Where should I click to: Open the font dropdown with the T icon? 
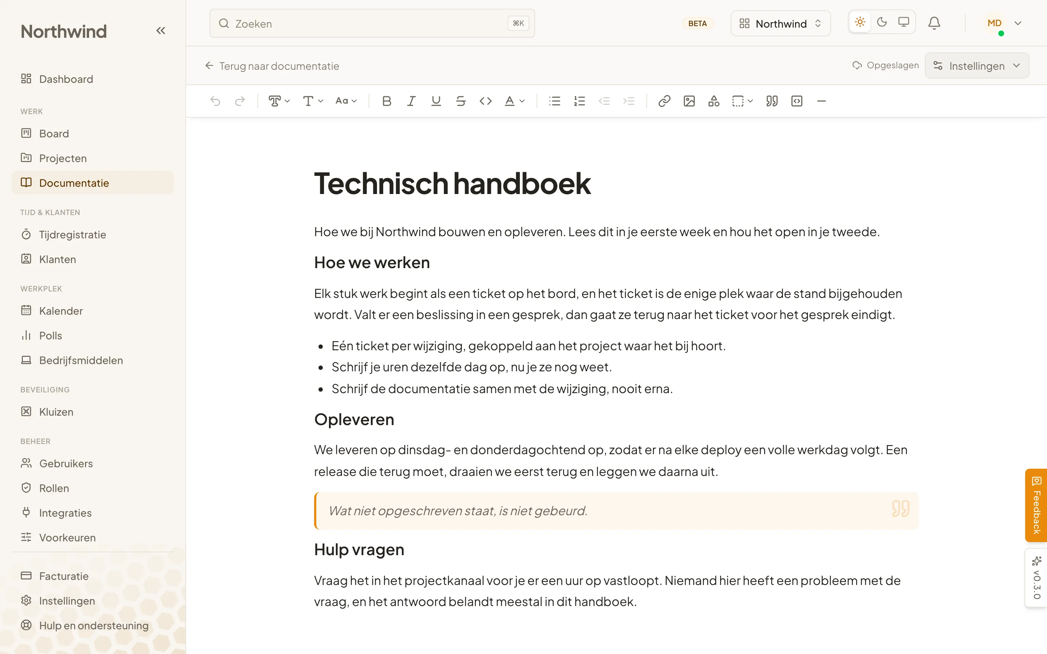313,101
